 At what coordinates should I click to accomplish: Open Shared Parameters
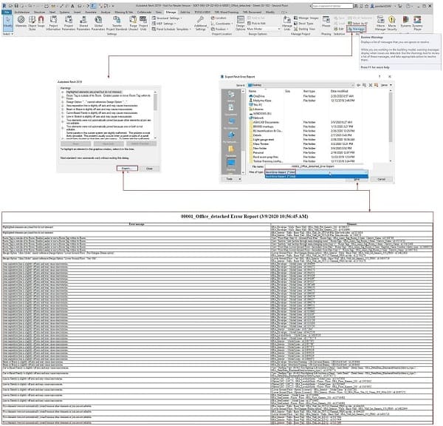click(83, 23)
